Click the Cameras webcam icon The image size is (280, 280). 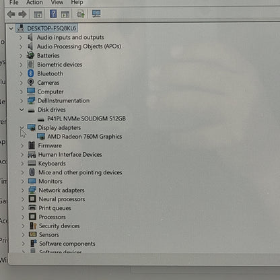[31, 82]
